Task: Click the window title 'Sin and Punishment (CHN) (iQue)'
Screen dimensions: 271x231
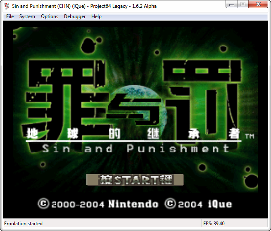Action: [x=49, y=6]
